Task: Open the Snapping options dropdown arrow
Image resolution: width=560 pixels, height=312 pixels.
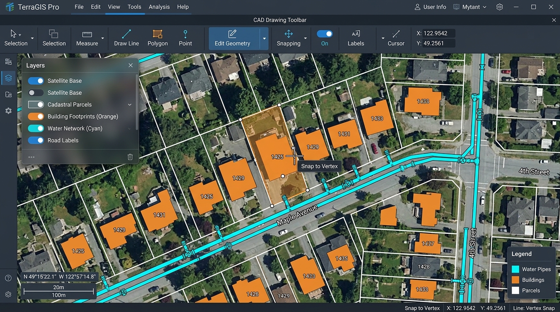Action: pyautogui.click(x=305, y=39)
